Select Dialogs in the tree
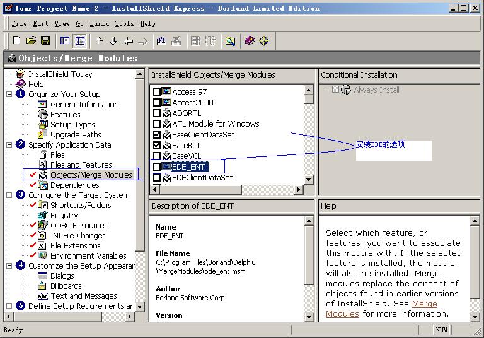484x338 pixels. pos(62,276)
